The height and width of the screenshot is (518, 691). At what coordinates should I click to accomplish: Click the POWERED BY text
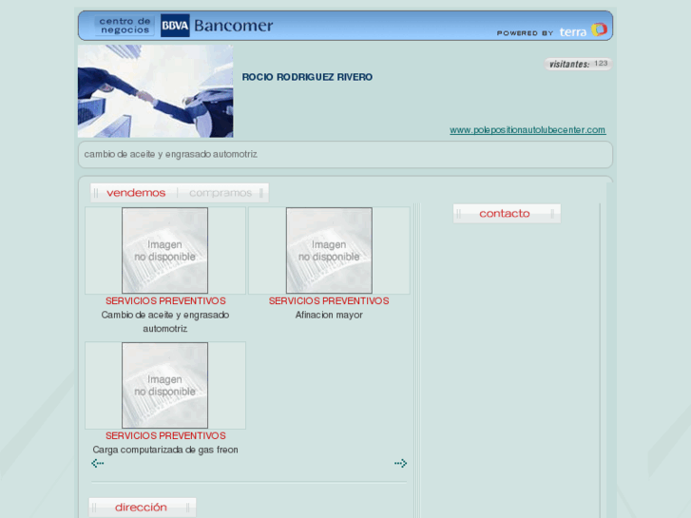[525, 33]
